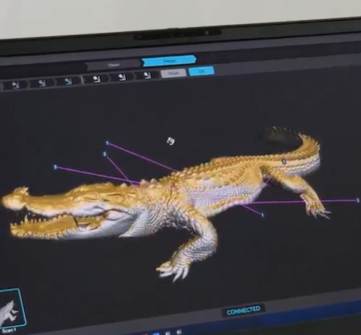Select the scan icon nearest the gray button

148,75
